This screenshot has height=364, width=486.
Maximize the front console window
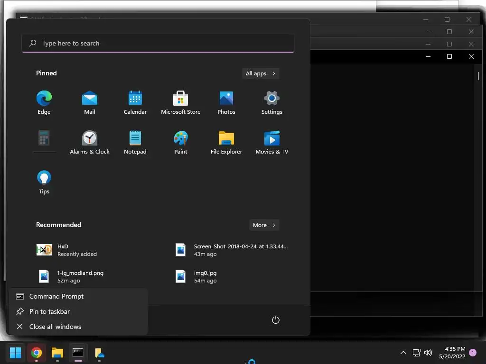449,56
